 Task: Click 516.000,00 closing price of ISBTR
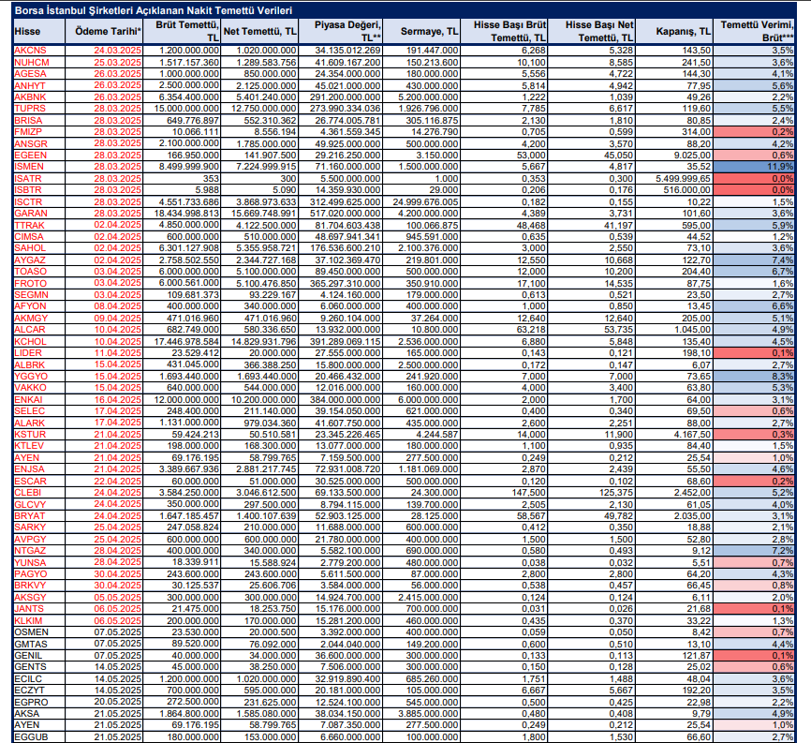point(688,190)
